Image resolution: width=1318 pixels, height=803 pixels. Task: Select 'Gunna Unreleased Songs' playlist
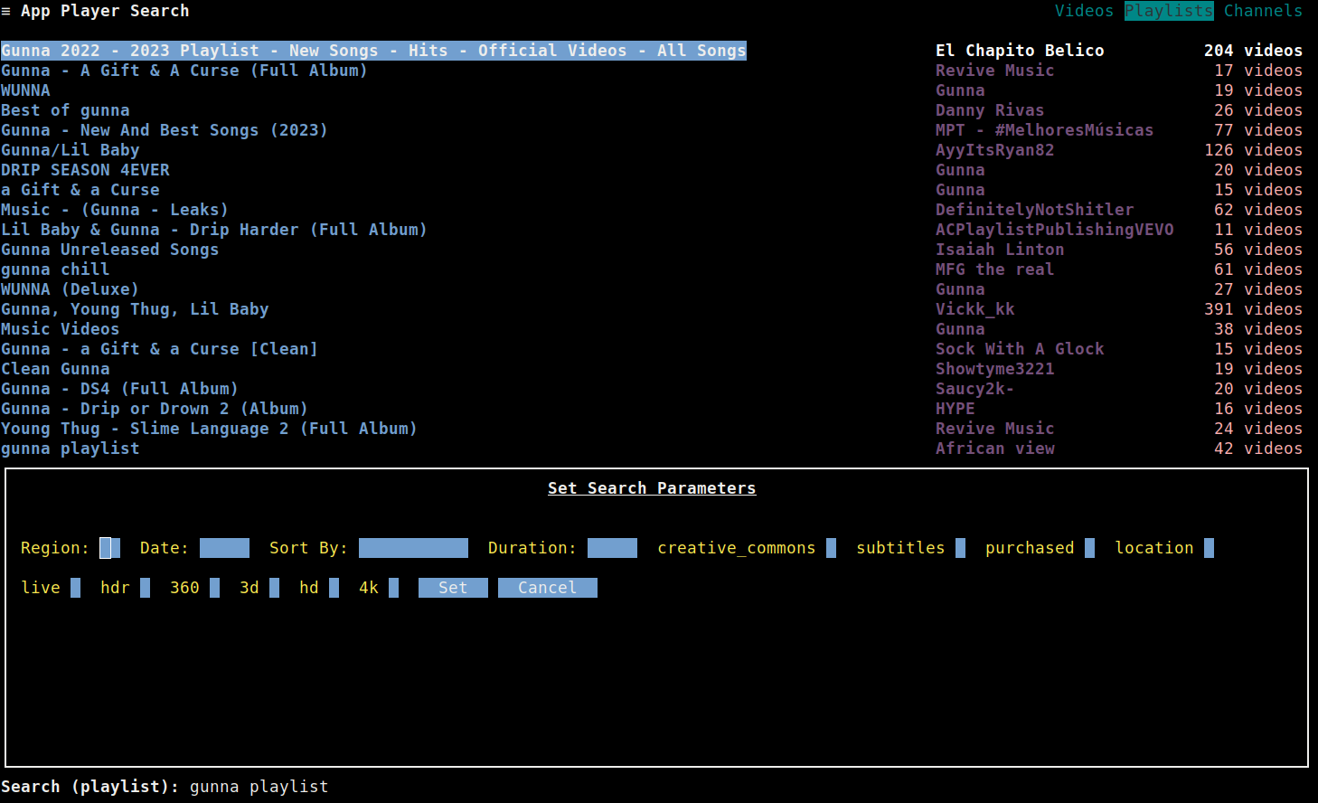point(110,250)
